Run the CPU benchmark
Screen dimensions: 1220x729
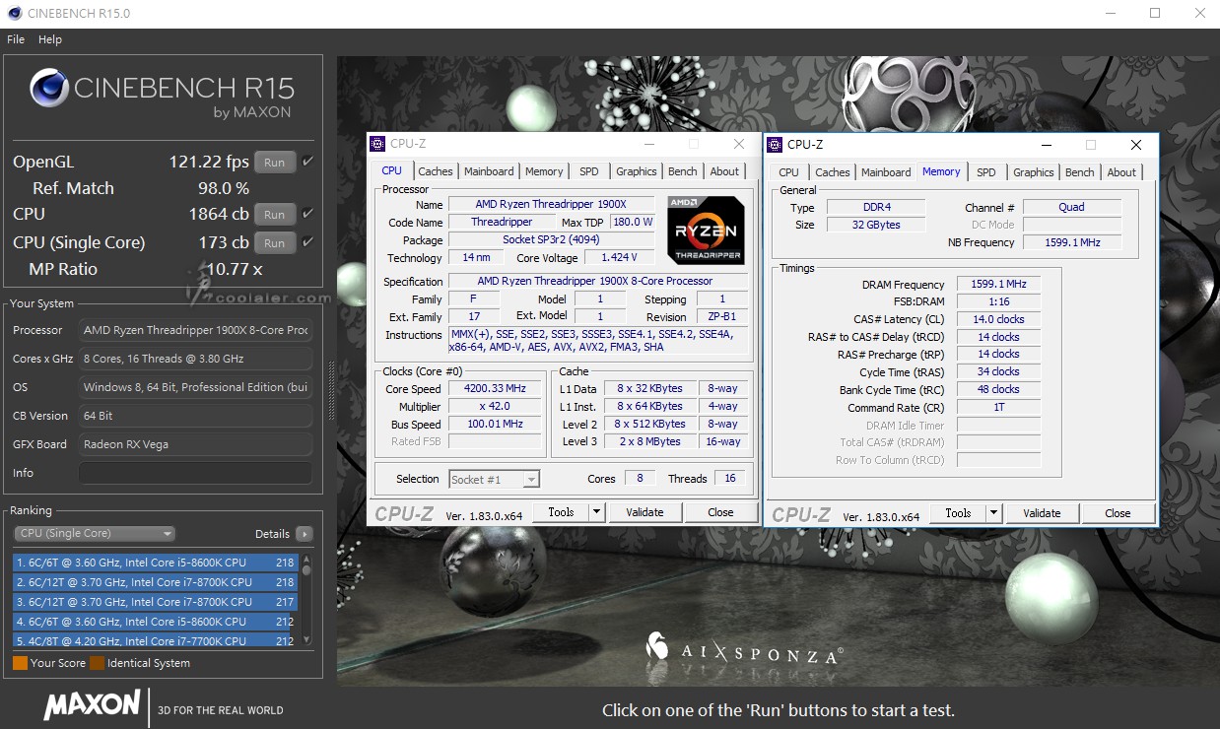(275, 215)
